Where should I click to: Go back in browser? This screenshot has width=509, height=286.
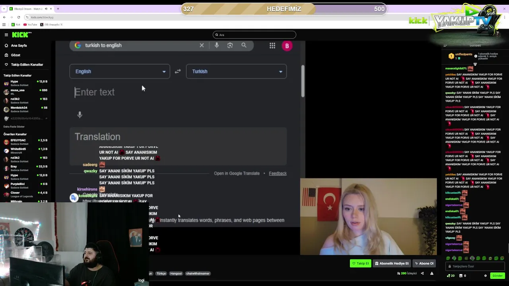tap(4, 17)
